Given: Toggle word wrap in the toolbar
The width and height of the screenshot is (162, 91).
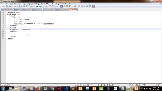Looking at the screenshot, I should (56, 6).
